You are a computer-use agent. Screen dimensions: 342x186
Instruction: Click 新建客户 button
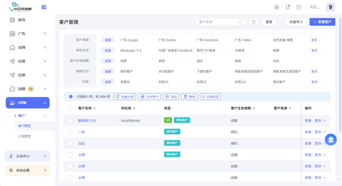pyautogui.click(x=322, y=22)
